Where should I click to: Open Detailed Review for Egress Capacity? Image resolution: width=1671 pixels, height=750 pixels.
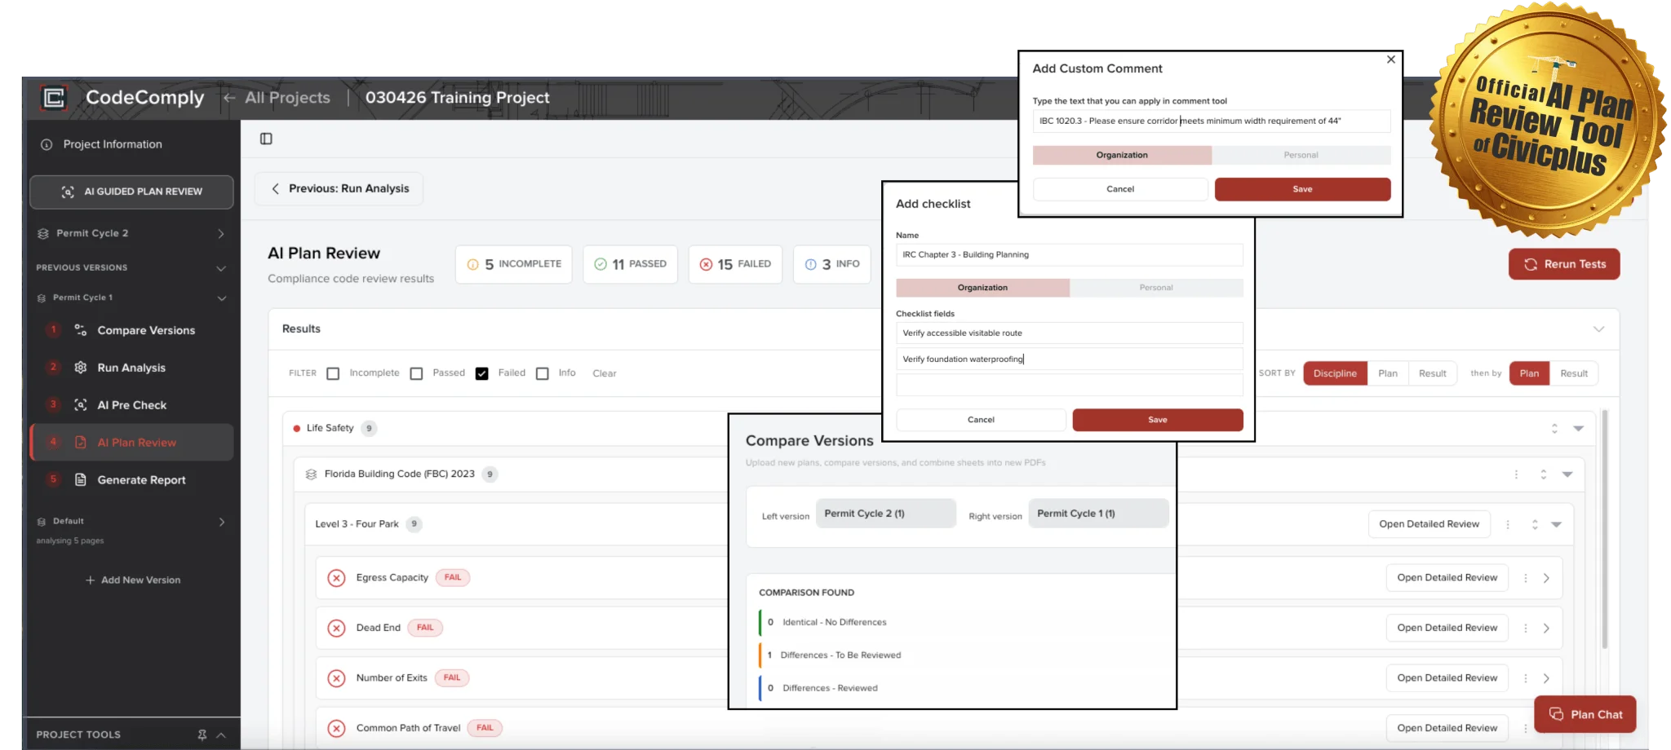pos(1447,578)
